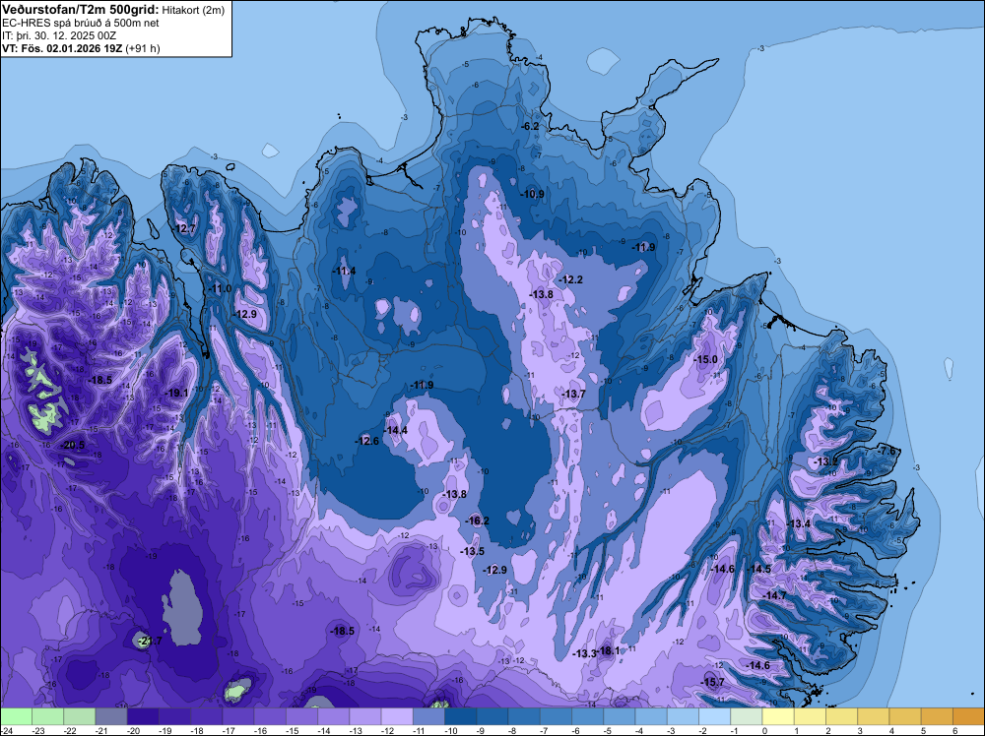
Task: Click the valid time 'VT: Fös. 02.01.2026 19Z'
Action: [x=62, y=48]
